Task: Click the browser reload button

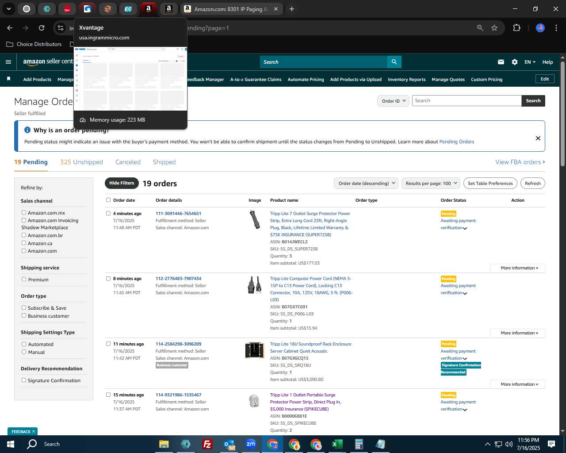Action: pyautogui.click(x=42, y=28)
